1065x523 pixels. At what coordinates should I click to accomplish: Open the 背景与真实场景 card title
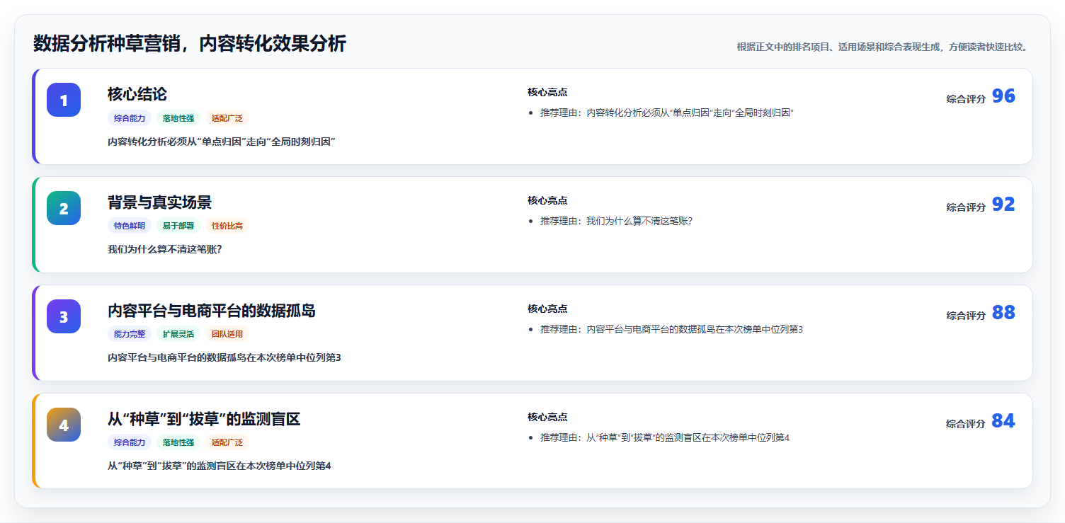point(159,202)
